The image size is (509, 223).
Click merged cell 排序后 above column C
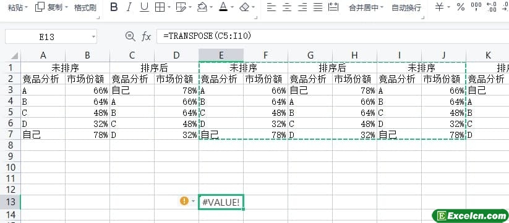[154, 68]
